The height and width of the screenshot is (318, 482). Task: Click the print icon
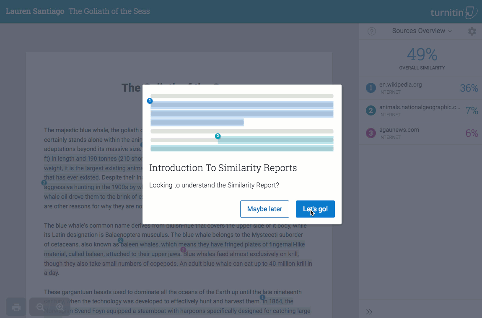point(16,307)
